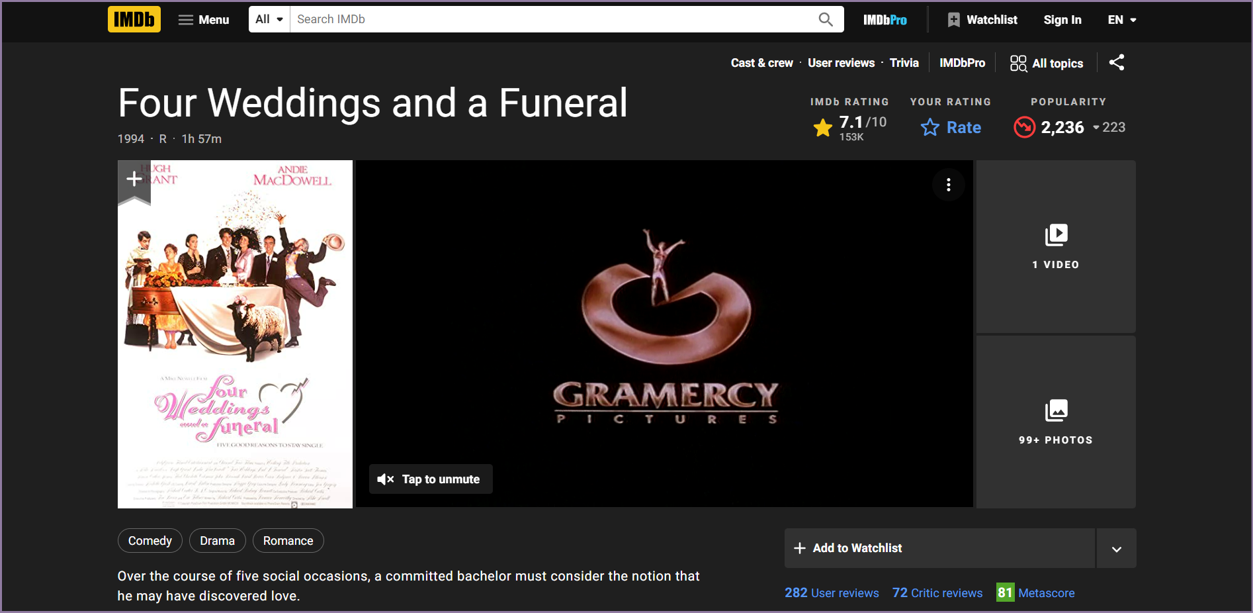Click the magnifying glass search icon
The height and width of the screenshot is (613, 1253).
point(826,19)
